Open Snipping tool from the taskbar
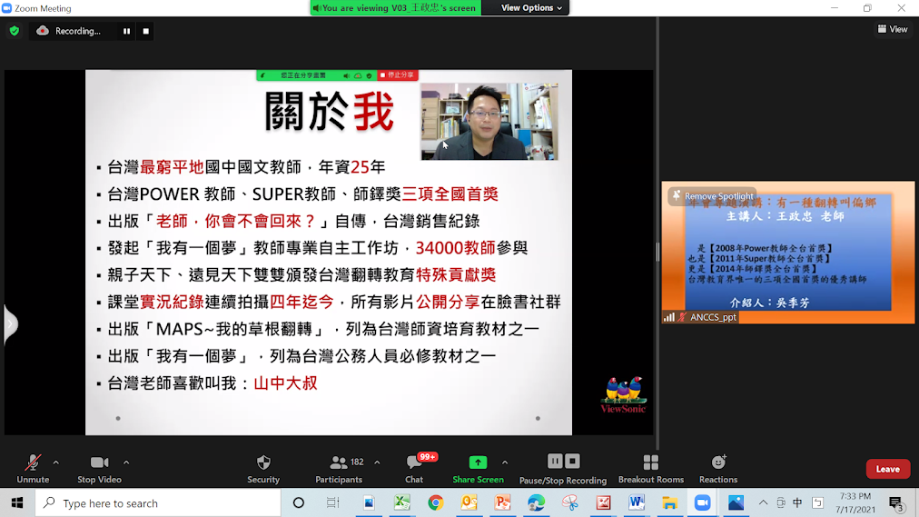Image resolution: width=919 pixels, height=517 pixels. 569,503
